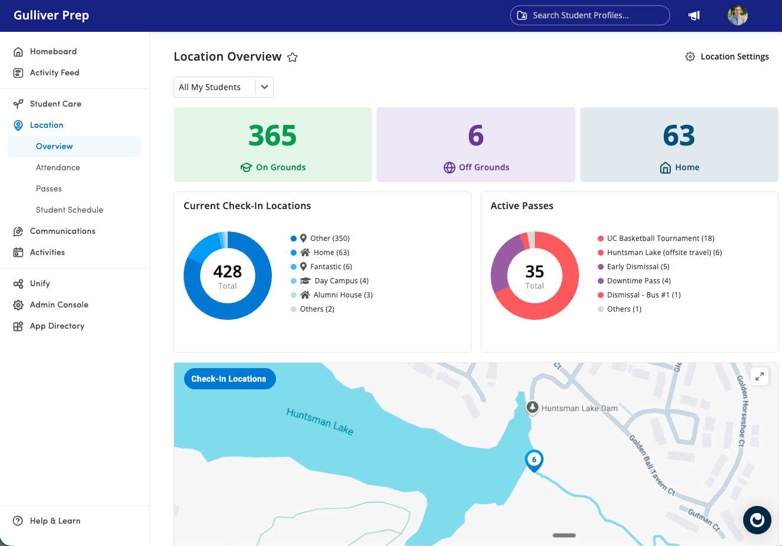Click the map pin marker labeled 6
Image resolution: width=782 pixels, height=546 pixels.
534,461
